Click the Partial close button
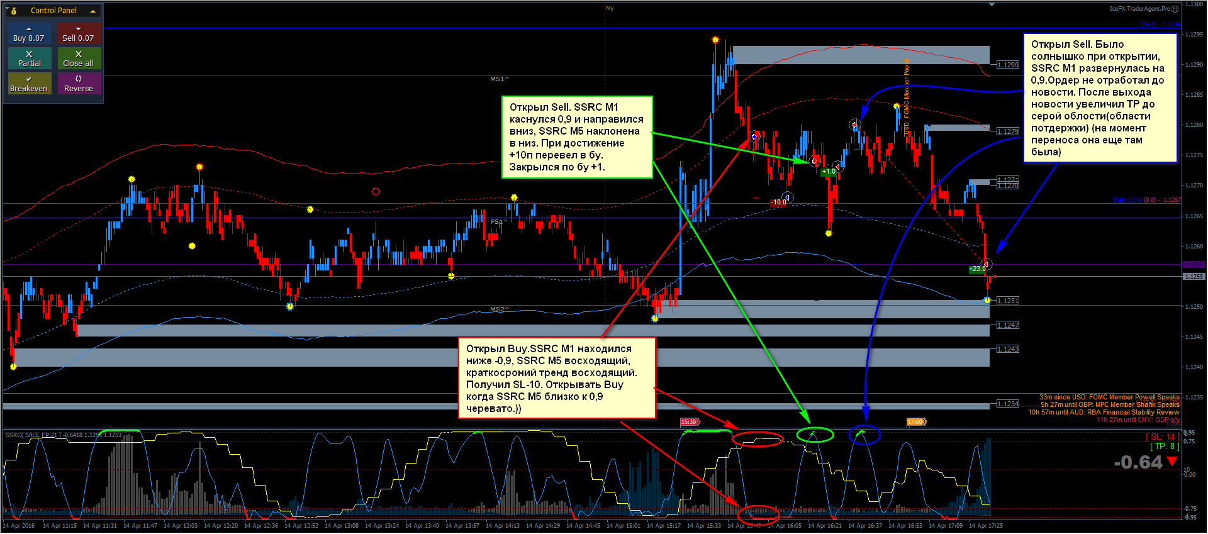The width and height of the screenshot is (1208, 534). click(x=29, y=58)
